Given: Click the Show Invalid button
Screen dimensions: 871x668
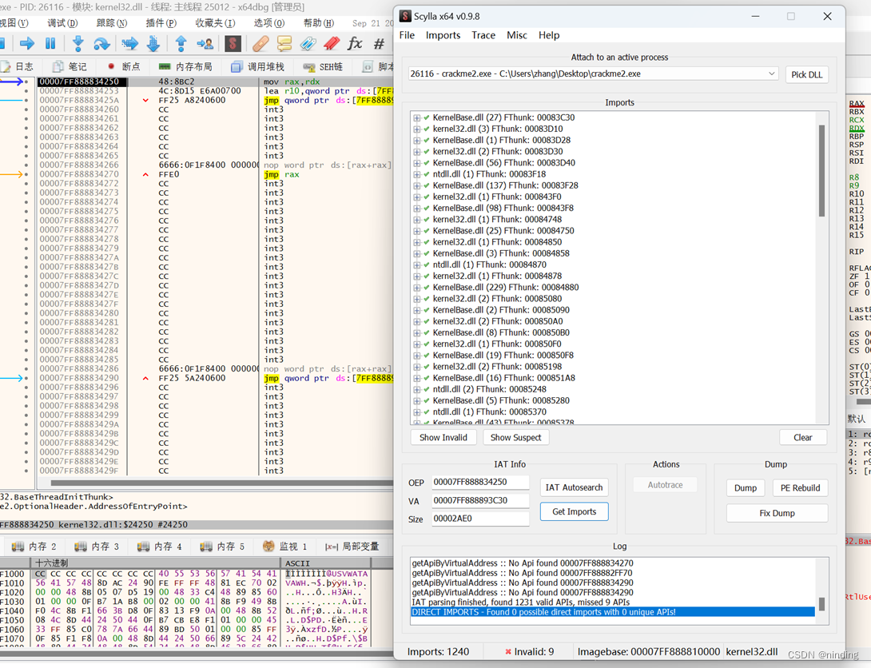Looking at the screenshot, I should click(x=443, y=438).
